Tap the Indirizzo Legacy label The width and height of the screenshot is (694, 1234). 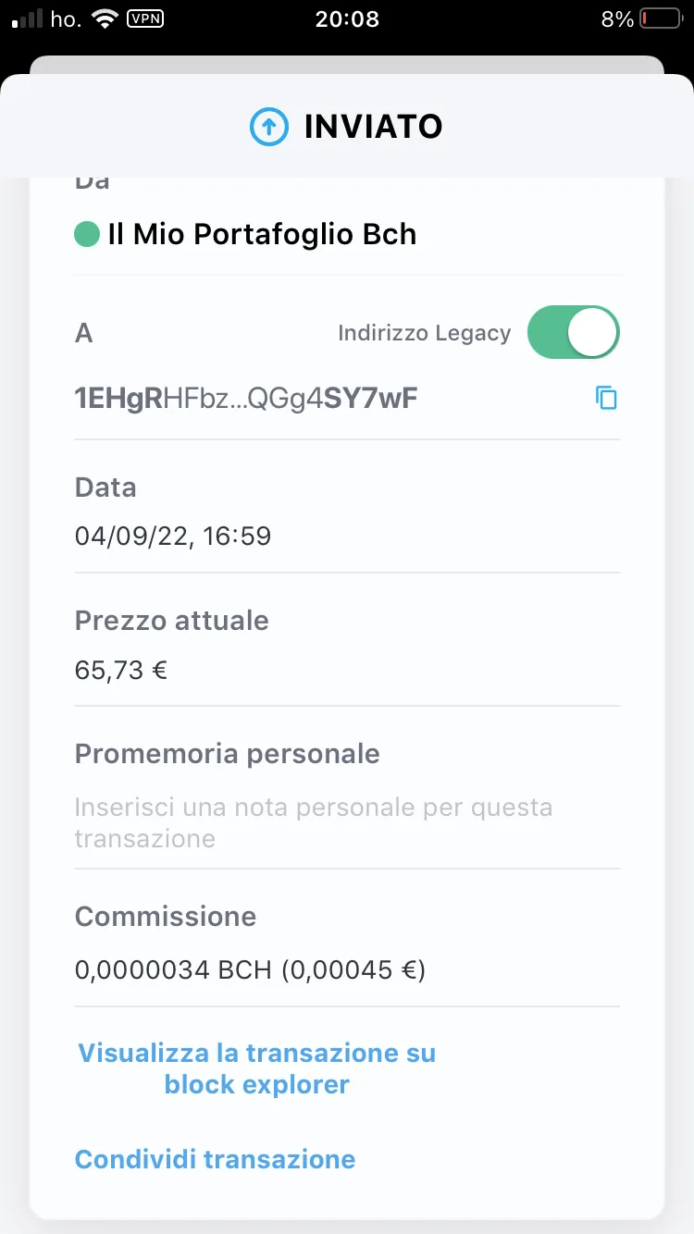[x=425, y=333]
